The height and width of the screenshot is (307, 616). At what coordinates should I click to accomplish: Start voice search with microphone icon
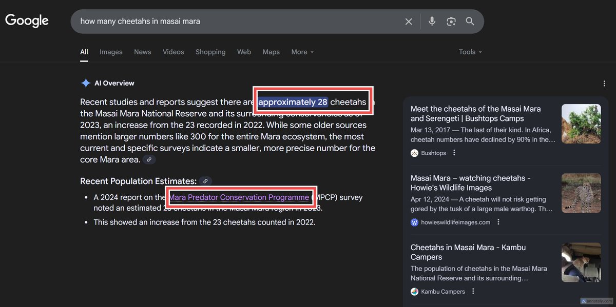[432, 22]
